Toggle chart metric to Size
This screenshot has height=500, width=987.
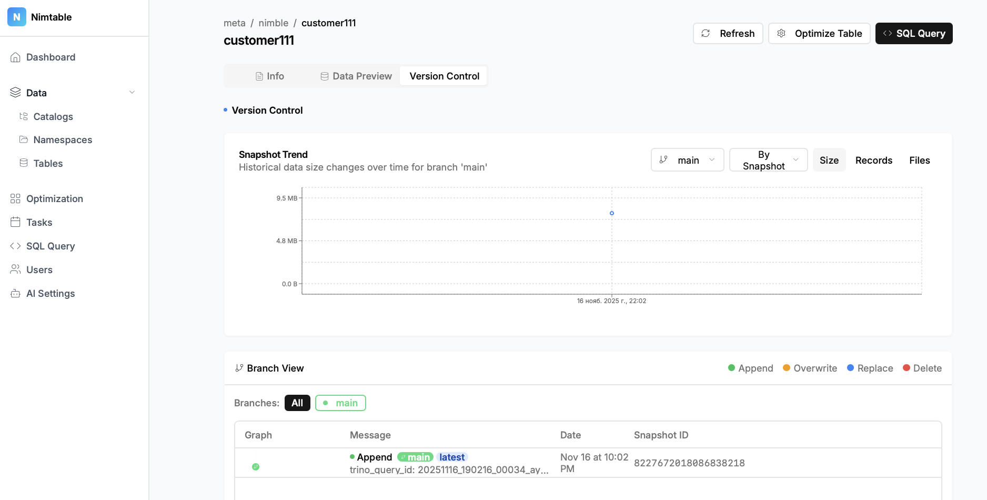[829, 161]
